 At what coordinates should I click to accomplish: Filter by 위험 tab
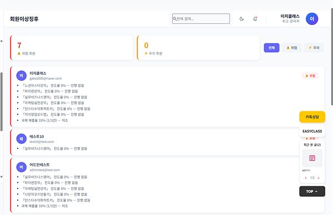coord(292,48)
